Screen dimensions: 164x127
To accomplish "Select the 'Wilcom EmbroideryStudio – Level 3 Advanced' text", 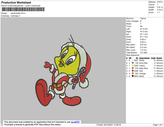I will click(x=21, y=6).
